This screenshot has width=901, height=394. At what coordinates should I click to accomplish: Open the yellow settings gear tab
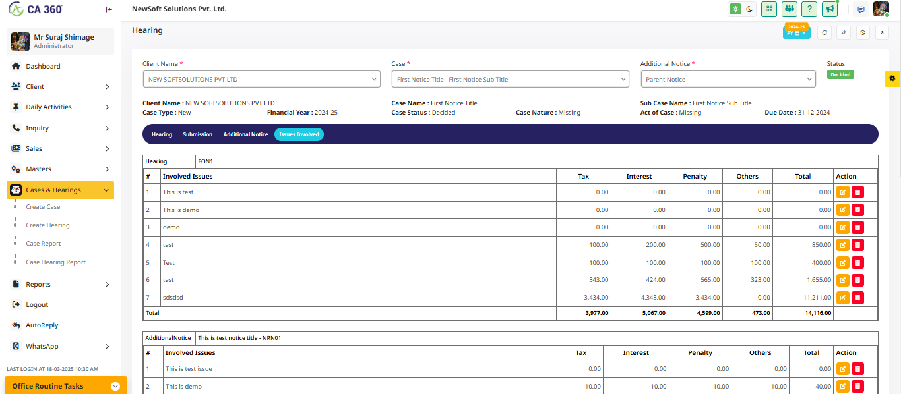tap(892, 78)
